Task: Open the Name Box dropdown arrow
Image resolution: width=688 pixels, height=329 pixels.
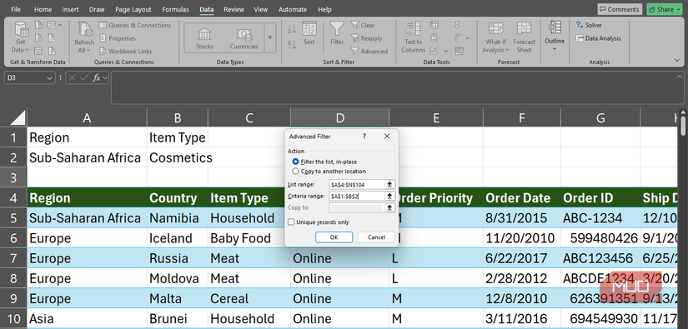Action: (x=49, y=78)
